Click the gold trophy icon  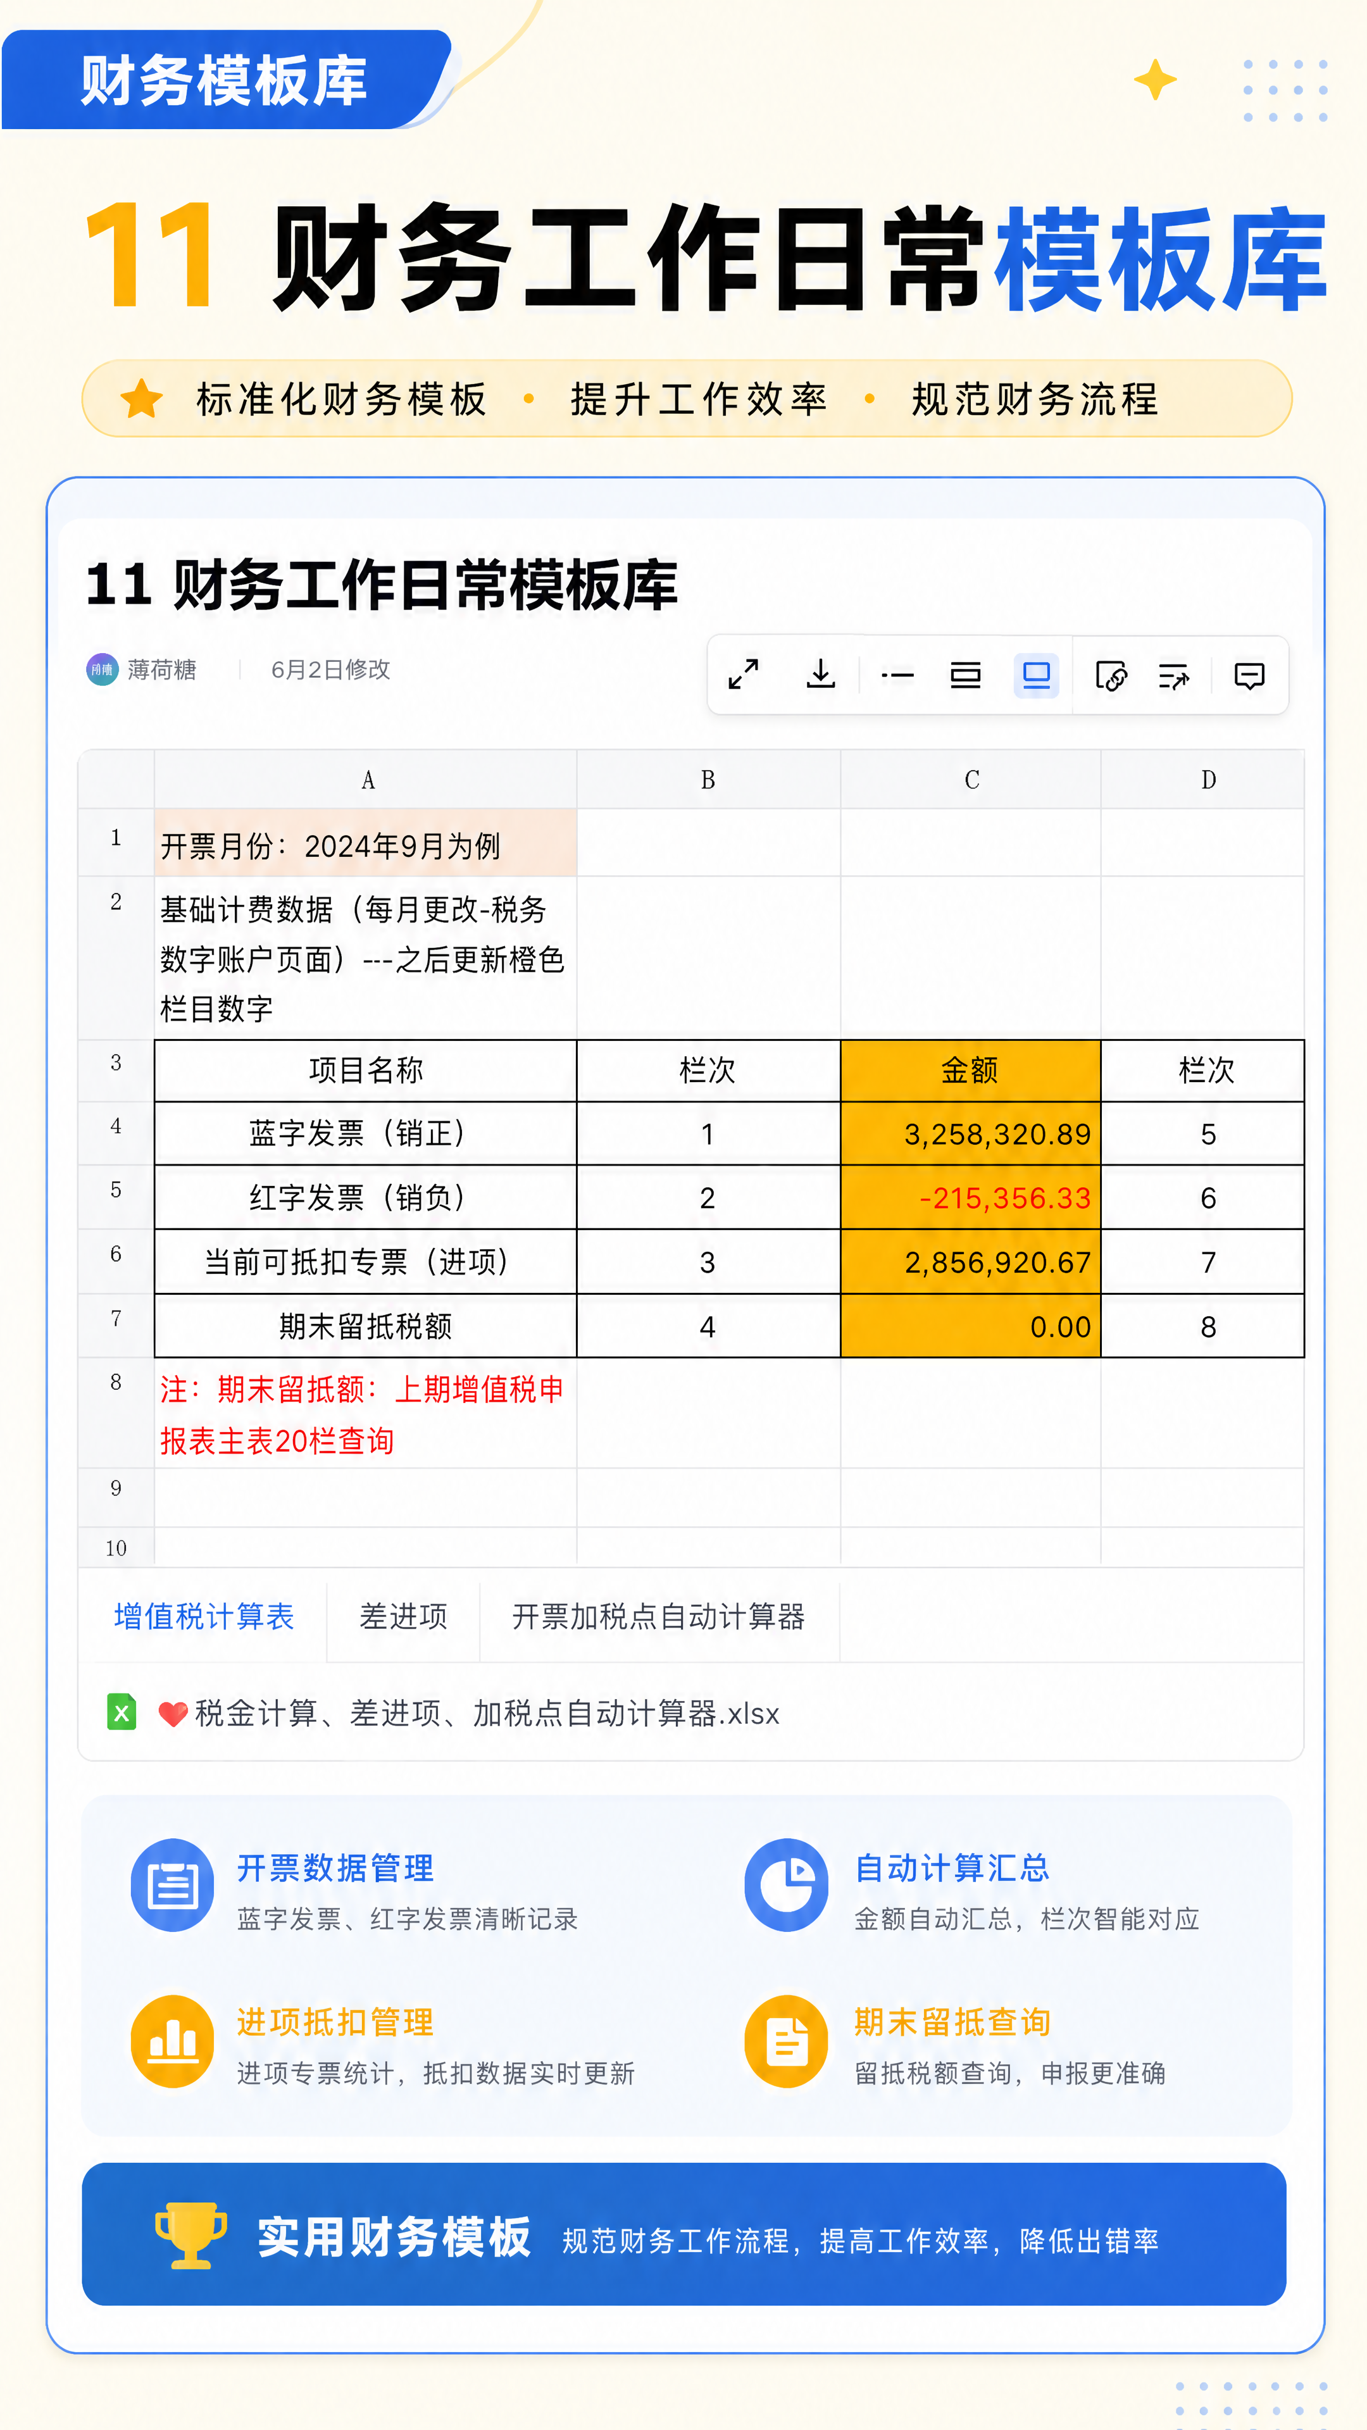pos(192,2236)
